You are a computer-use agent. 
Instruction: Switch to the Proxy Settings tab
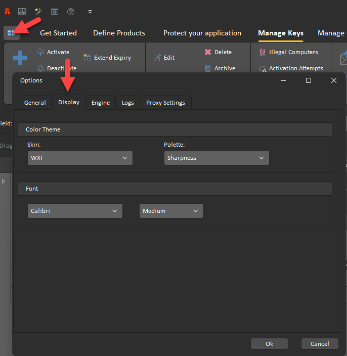pyautogui.click(x=165, y=103)
